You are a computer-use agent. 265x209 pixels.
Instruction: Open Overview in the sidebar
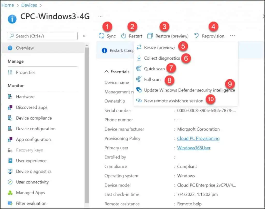coord(43,48)
